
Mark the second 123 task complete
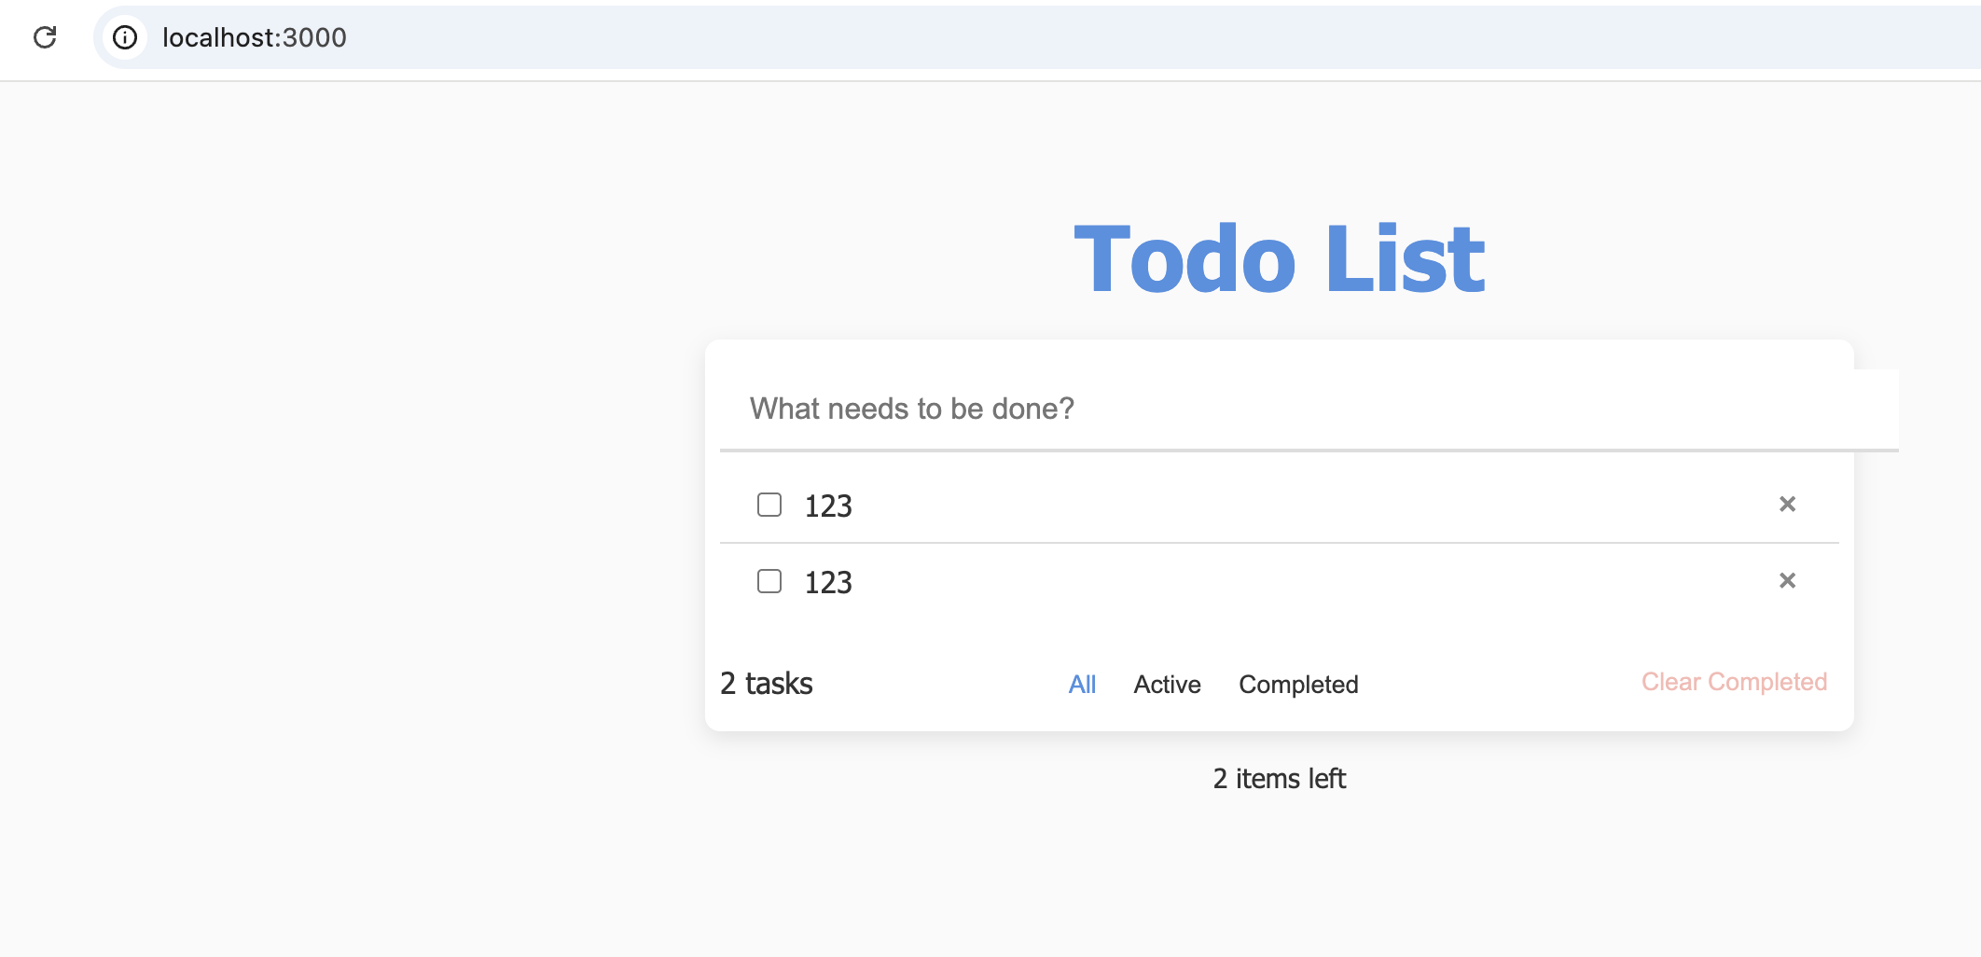pyautogui.click(x=769, y=581)
